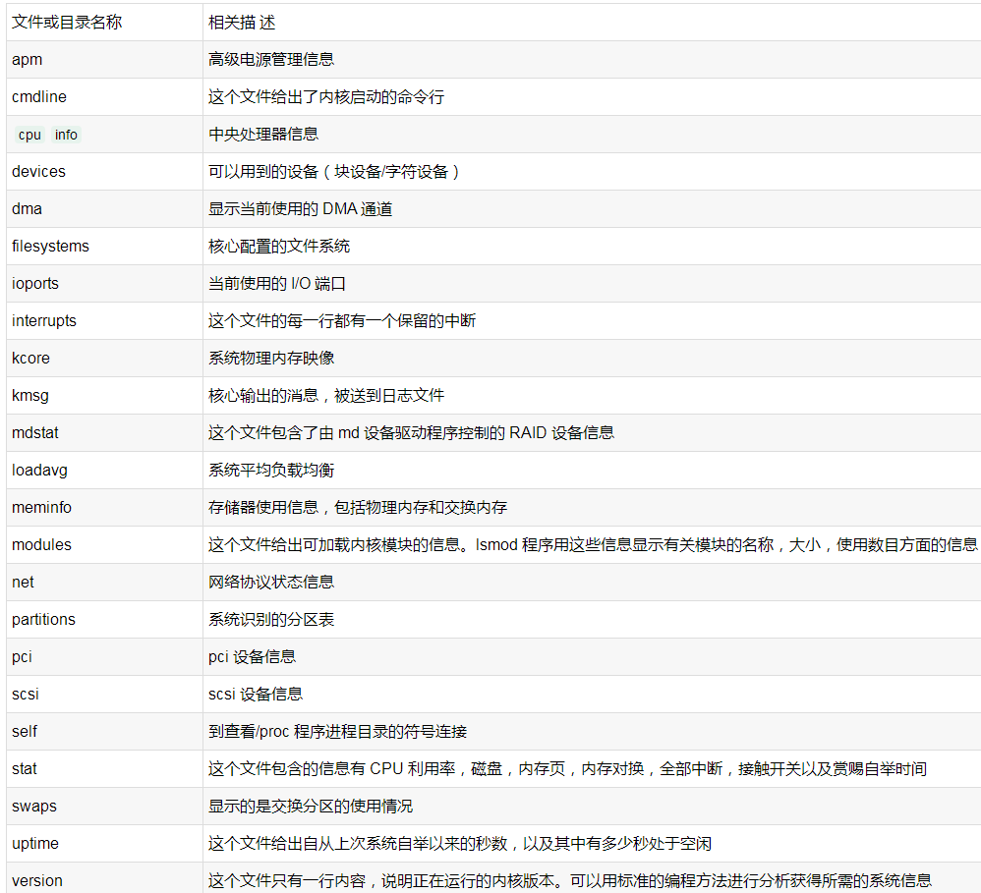
Task: Select the 'meminfo' cell
Action: pos(104,507)
